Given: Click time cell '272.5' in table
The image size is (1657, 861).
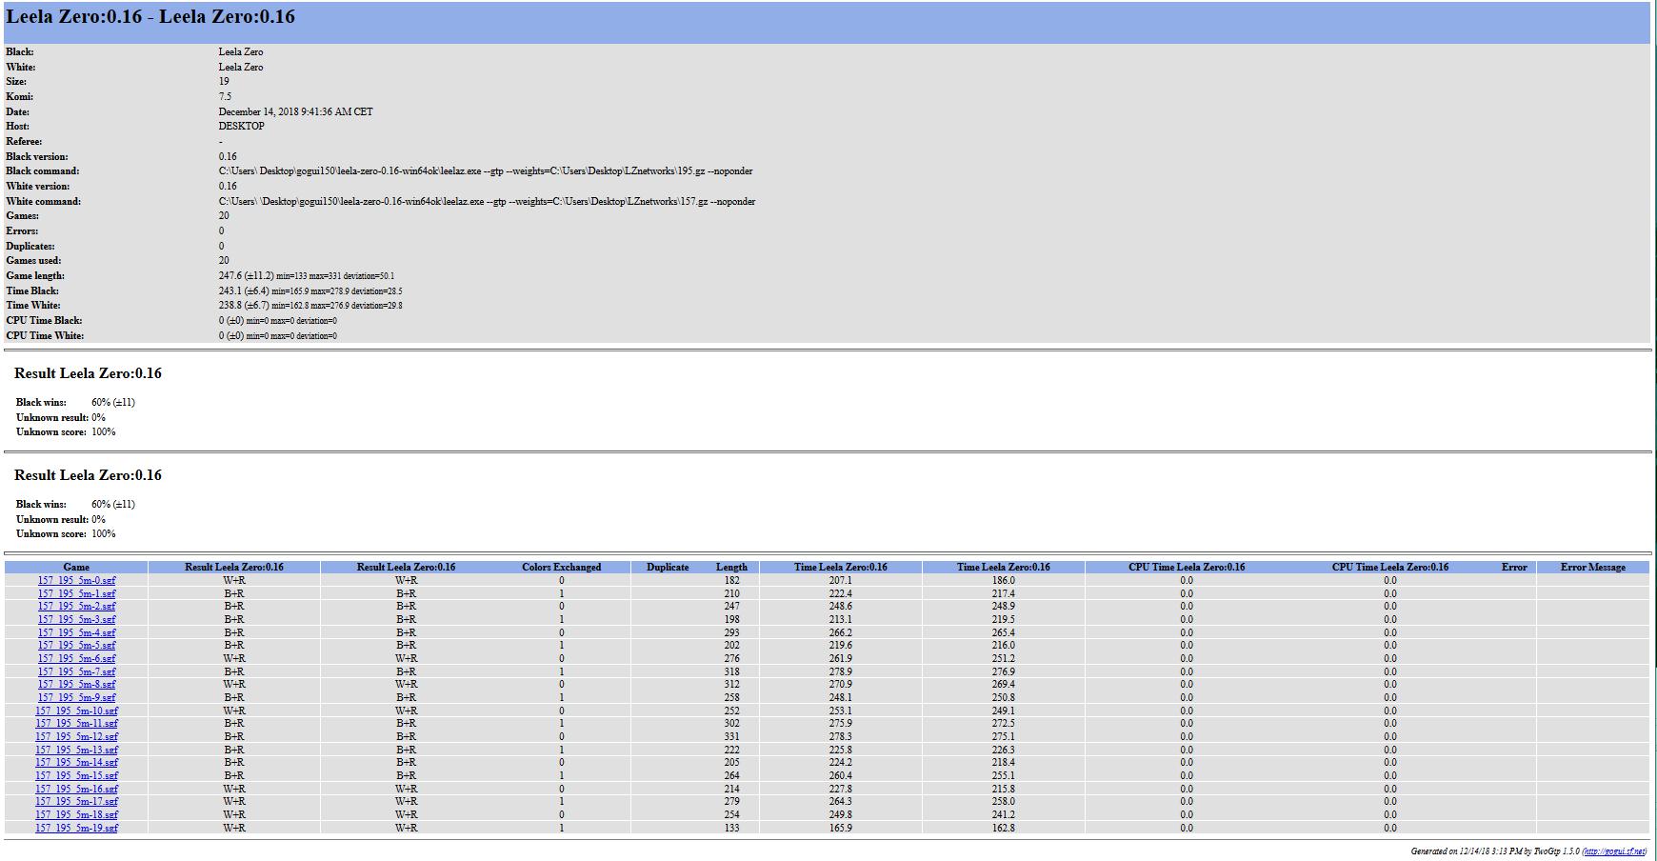Looking at the screenshot, I should (1003, 723).
